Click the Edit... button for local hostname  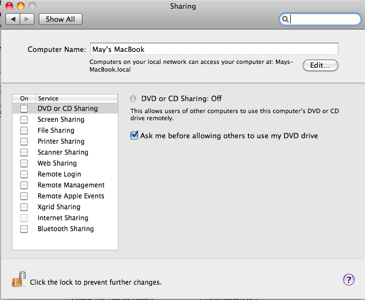320,65
